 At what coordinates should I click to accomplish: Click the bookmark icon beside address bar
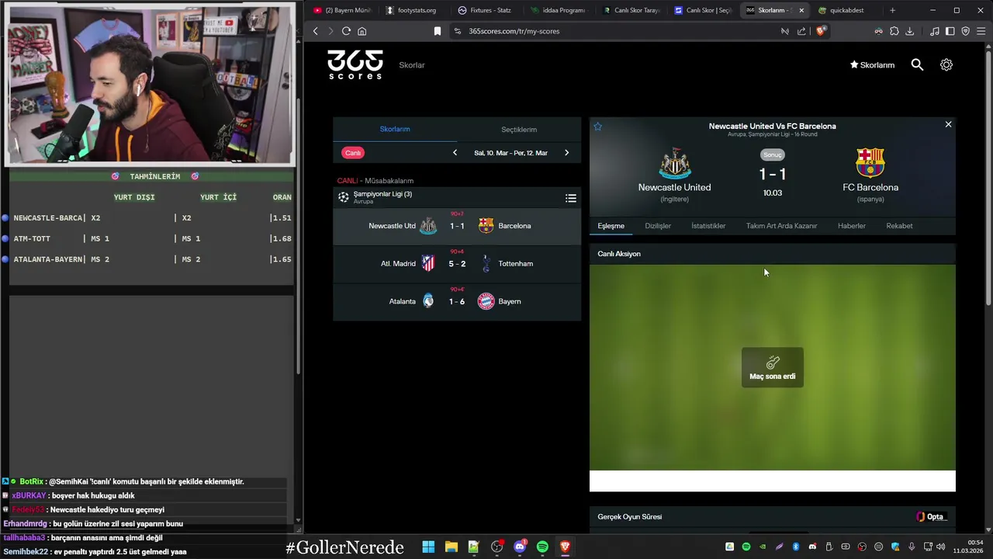click(x=438, y=31)
